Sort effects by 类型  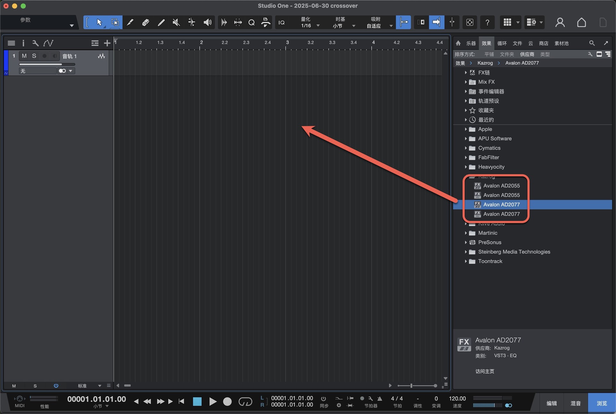click(545, 54)
